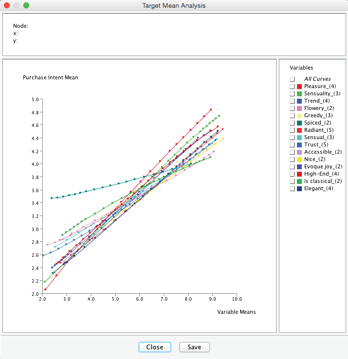Image resolution: width=348 pixels, height=359 pixels.
Task: Click the Sensual_(3) cyan color swatch
Action: tap(300, 137)
